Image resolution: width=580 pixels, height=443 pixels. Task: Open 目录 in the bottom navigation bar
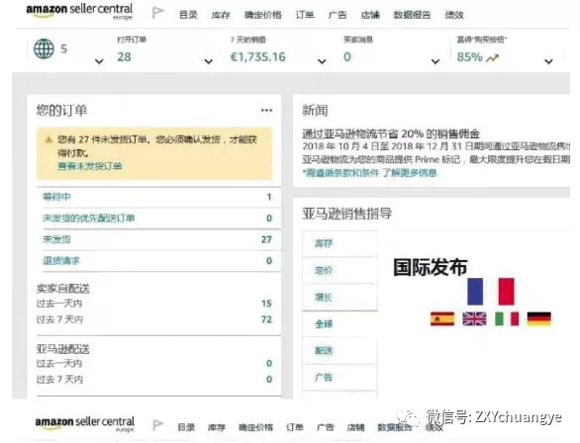coord(186,427)
